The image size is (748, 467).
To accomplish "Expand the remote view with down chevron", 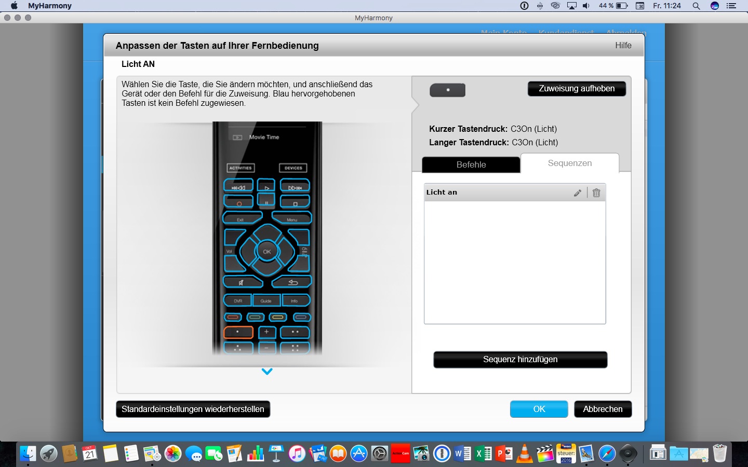I will pyautogui.click(x=267, y=372).
